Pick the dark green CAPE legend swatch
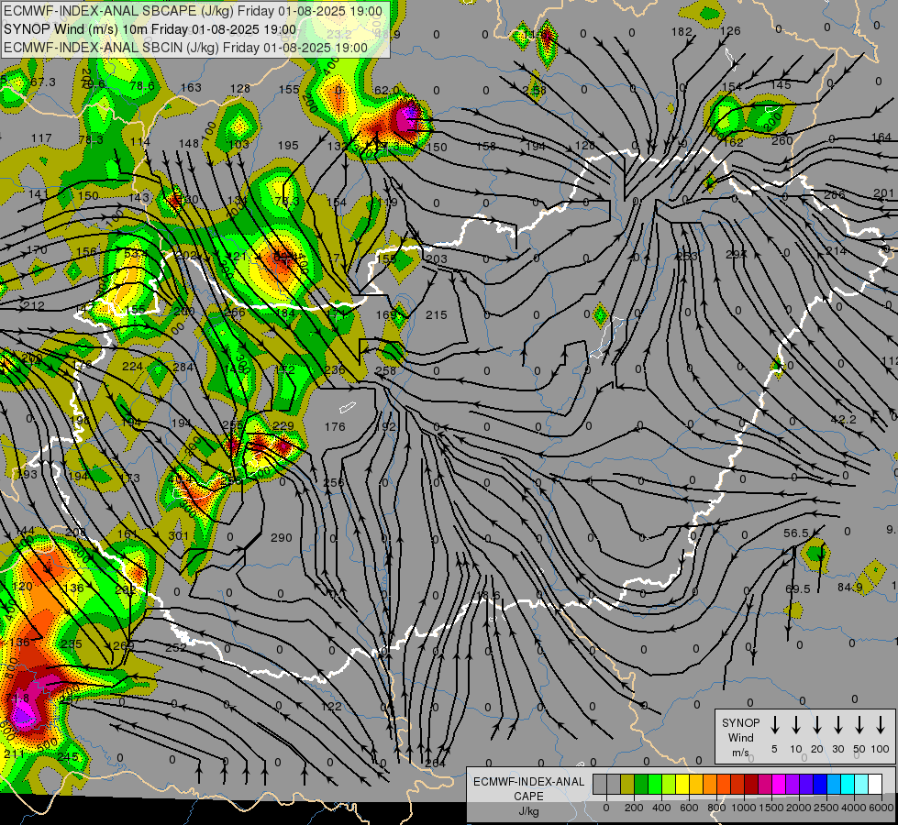The image size is (898, 825). (641, 784)
